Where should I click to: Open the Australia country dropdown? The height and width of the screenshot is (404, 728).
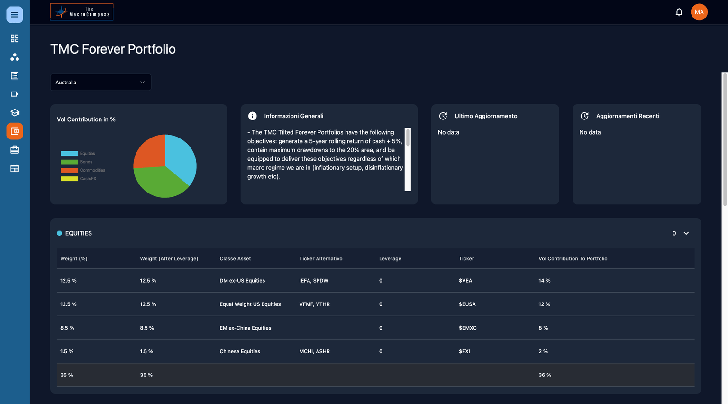point(100,82)
